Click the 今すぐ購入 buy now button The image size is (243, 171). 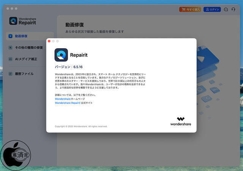[190, 9]
